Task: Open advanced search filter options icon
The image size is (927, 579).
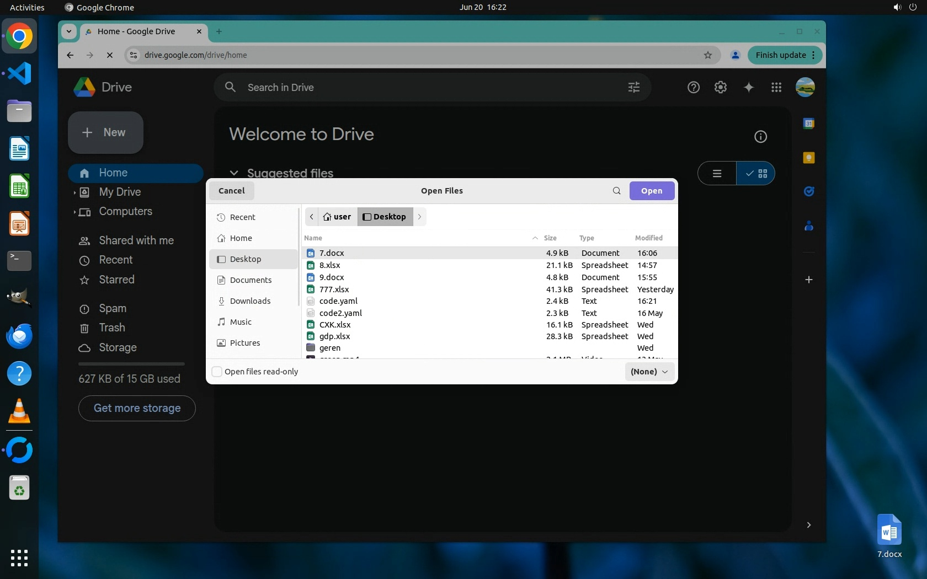Action: (x=633, y=87)
